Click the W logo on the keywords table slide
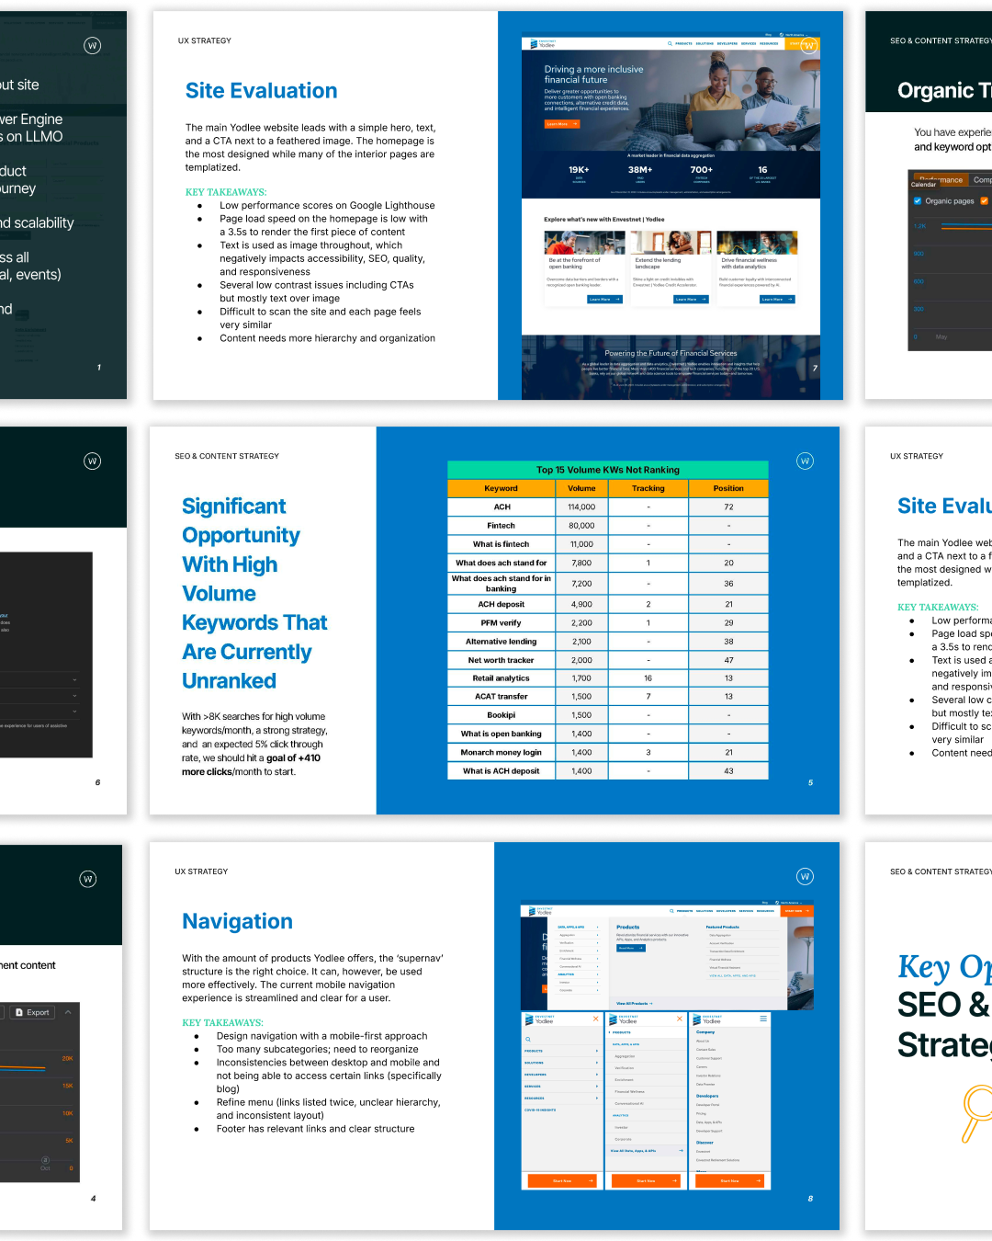 [x=806, y=461]
